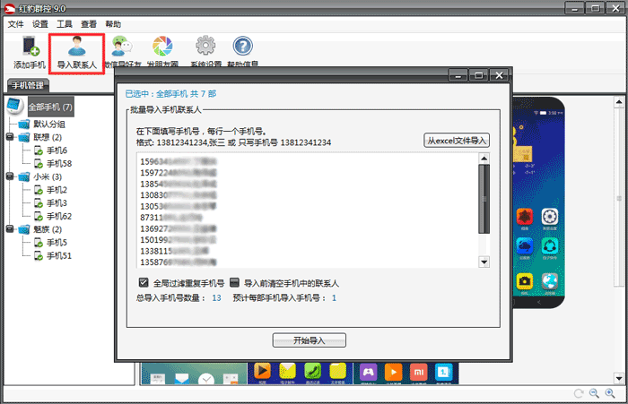Click the 从excel文件导入 button
This screenshot has width=628, height=404.
(x=457, y=141)
